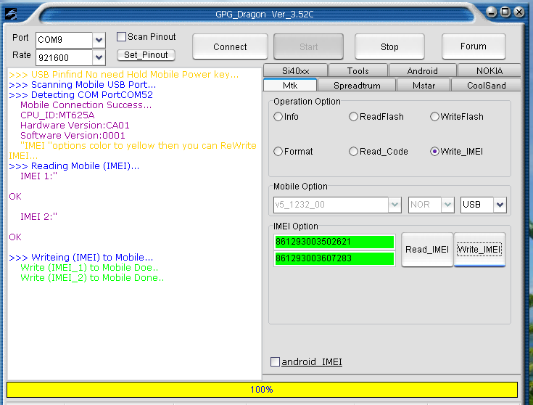Open the Forum button
This screenshot has width=533, height=405.
click(x=473, y=46)
